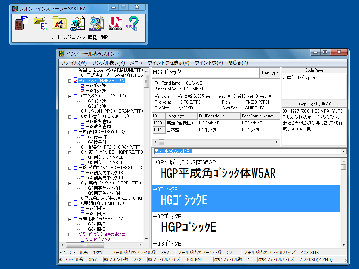Click the sample list vertical scrollbar thumb
This screenshot has width=359, height=269.
coord(343,167)
